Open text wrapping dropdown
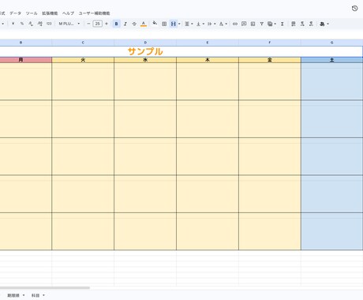The image size is (363, 300). click(211, 24)
